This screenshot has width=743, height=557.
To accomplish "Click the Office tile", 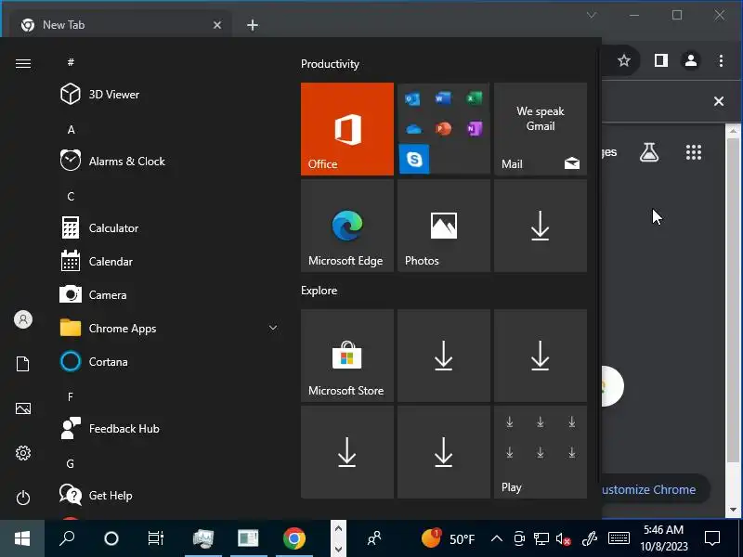I will (346, 129).
